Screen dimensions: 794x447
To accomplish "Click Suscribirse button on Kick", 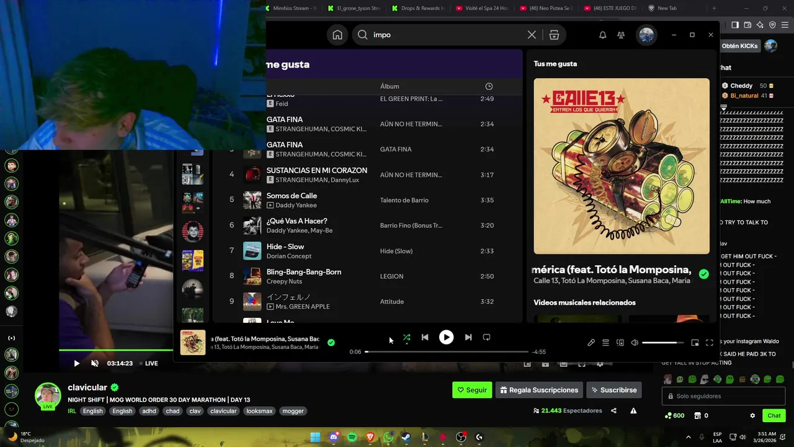I will 614,390.
